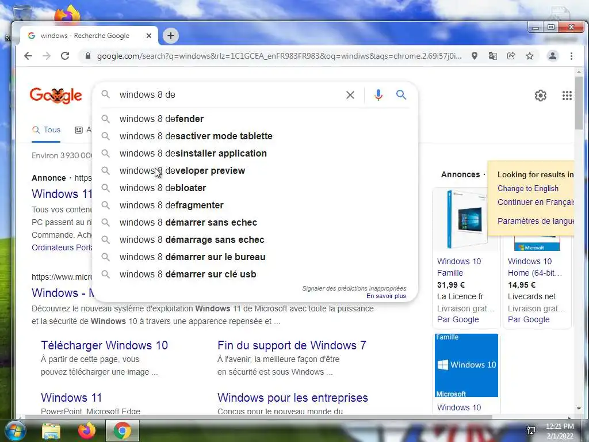Open the Windows Start orb
Viewport: 589px width, 442px height.
15,430
